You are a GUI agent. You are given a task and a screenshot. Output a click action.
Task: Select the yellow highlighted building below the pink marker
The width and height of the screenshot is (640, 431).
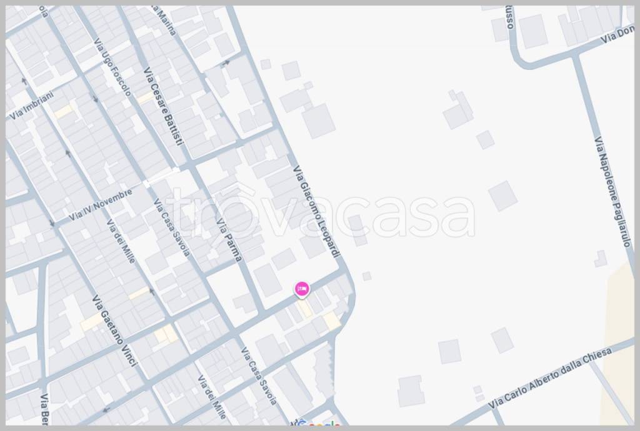[304, 309]
